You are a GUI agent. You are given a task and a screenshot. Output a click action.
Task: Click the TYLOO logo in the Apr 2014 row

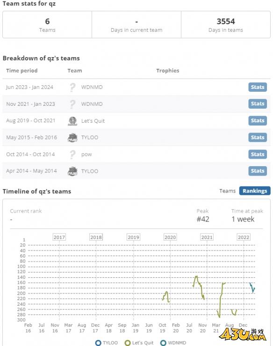[x=72, y=171]
